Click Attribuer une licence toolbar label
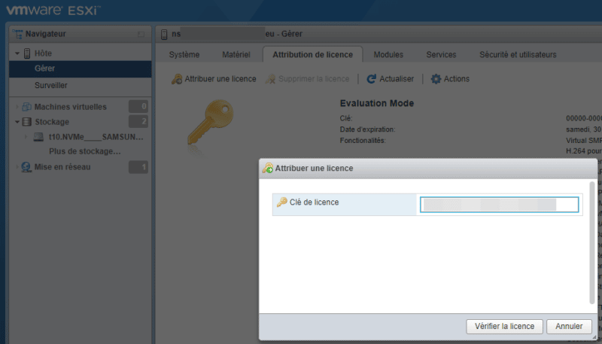Viewport: 602px width, 344px height. point(220,79)
